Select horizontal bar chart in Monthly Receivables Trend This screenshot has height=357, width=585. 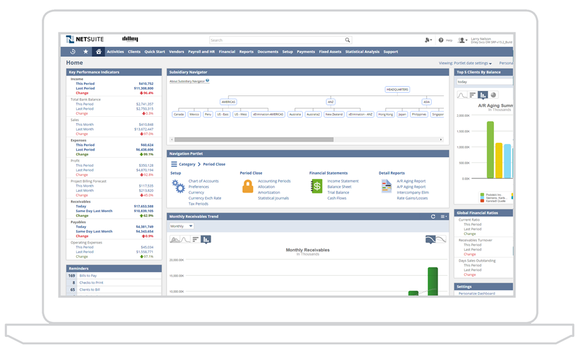(x=196, y=240)
